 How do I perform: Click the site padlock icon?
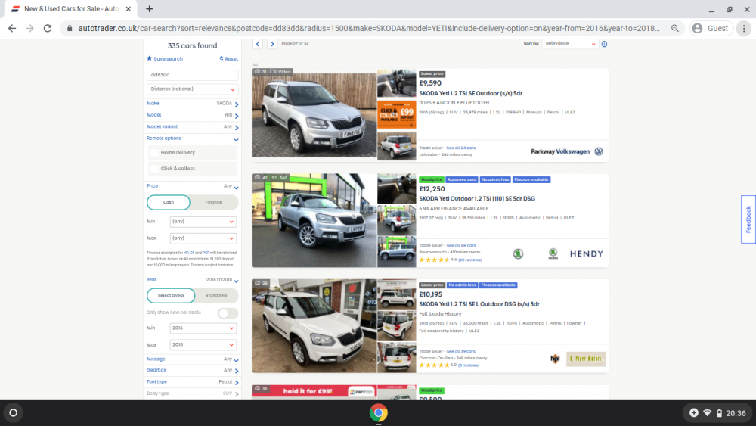(x=70, y=29)
